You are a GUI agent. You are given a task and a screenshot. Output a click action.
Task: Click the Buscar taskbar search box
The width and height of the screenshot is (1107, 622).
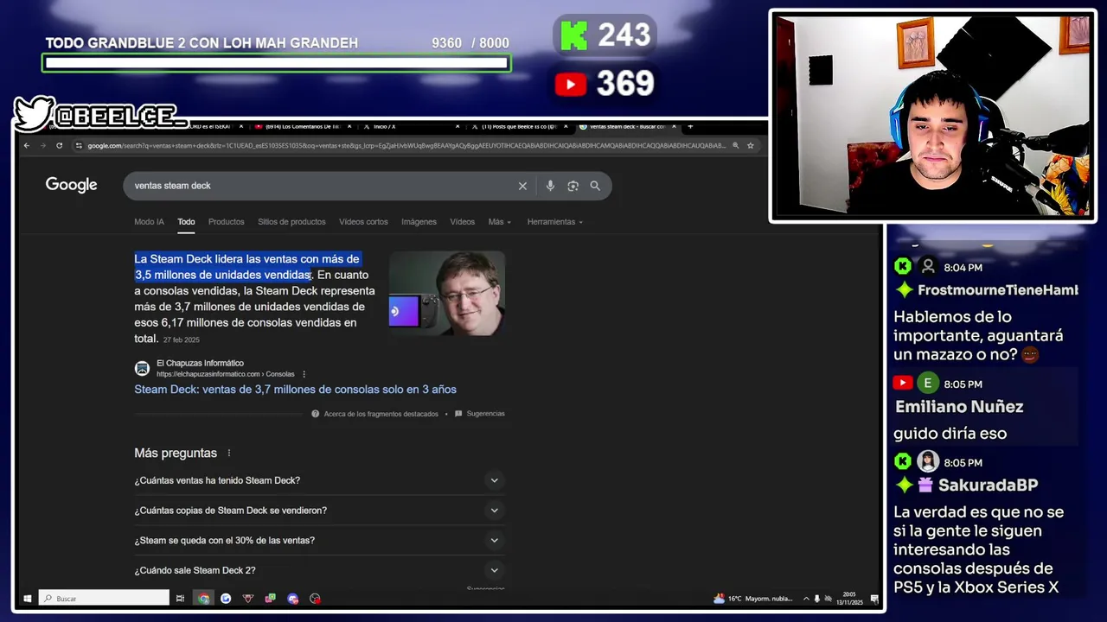(104, 598)
